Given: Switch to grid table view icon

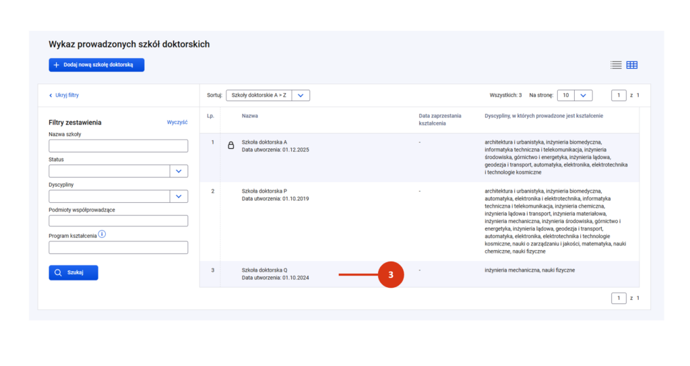Looking at the screenshot, I should (x=631, y=65).
